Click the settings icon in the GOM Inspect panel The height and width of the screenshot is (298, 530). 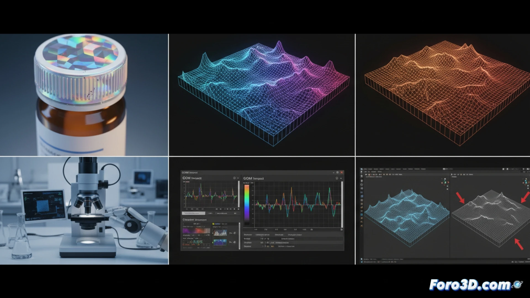click(337, 178)
